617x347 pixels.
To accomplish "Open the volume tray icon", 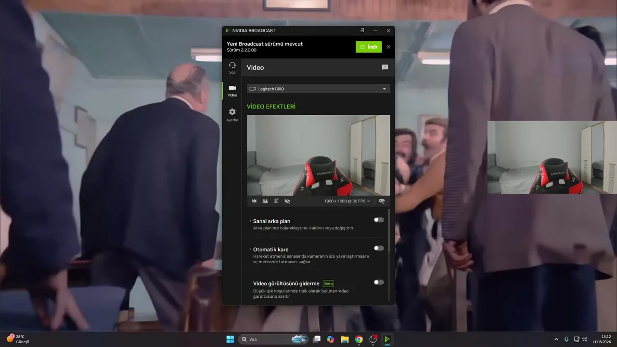I will [585, 339].
